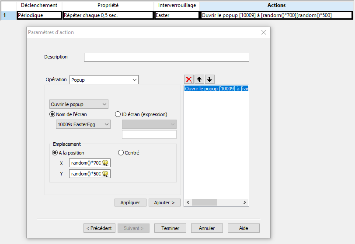Image resolution: width=355 pixels, height=244 pixels.
Task: Choose the 'ID écran (expression)' radio option
Action: click(x=118, y=115)
